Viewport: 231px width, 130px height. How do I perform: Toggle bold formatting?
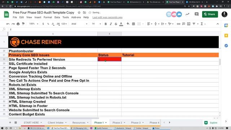coord(106,24)
